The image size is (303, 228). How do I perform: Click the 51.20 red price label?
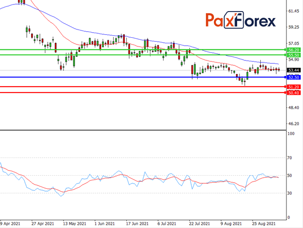pyautogui.click(x=293, y=87)
